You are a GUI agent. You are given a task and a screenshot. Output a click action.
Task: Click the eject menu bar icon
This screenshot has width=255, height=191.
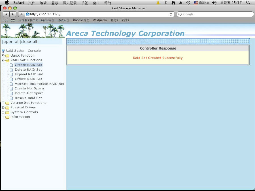pyautogui.click(x=181, y=3)
